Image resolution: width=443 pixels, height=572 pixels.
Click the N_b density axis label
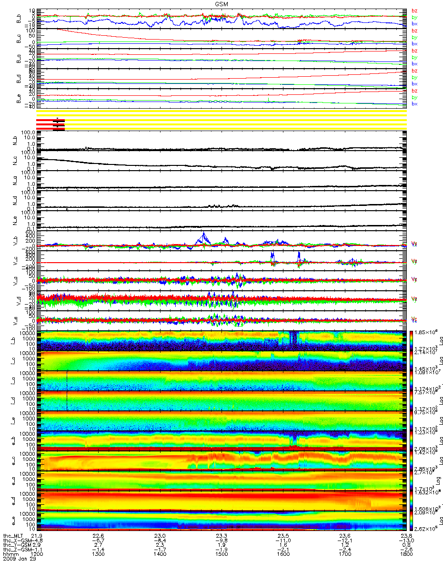click(x=14, y=140)
